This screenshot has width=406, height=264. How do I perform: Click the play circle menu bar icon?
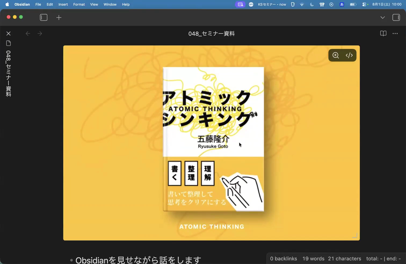point(331,4)
